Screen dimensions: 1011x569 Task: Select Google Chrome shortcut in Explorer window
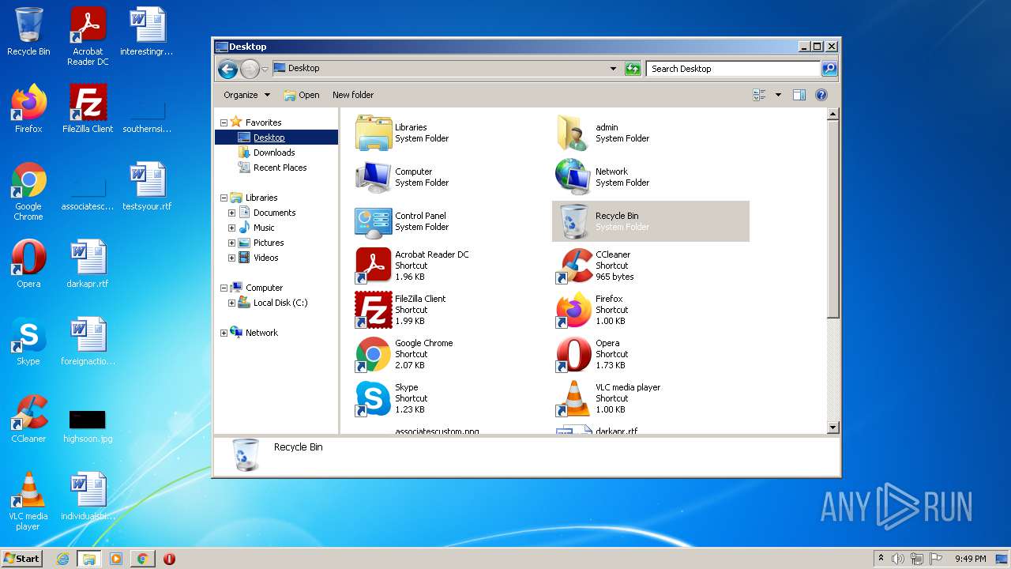tap(374, 354)
